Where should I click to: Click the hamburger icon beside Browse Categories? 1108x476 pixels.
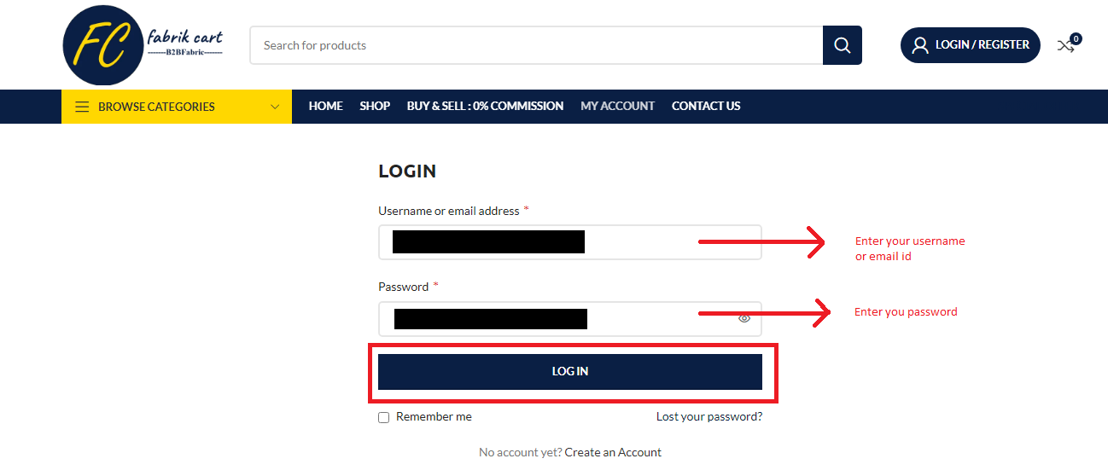[82, 107]
